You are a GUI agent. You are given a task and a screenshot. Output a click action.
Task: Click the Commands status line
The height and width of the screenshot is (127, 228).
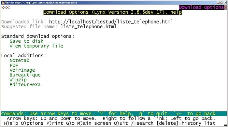[114, 114]
